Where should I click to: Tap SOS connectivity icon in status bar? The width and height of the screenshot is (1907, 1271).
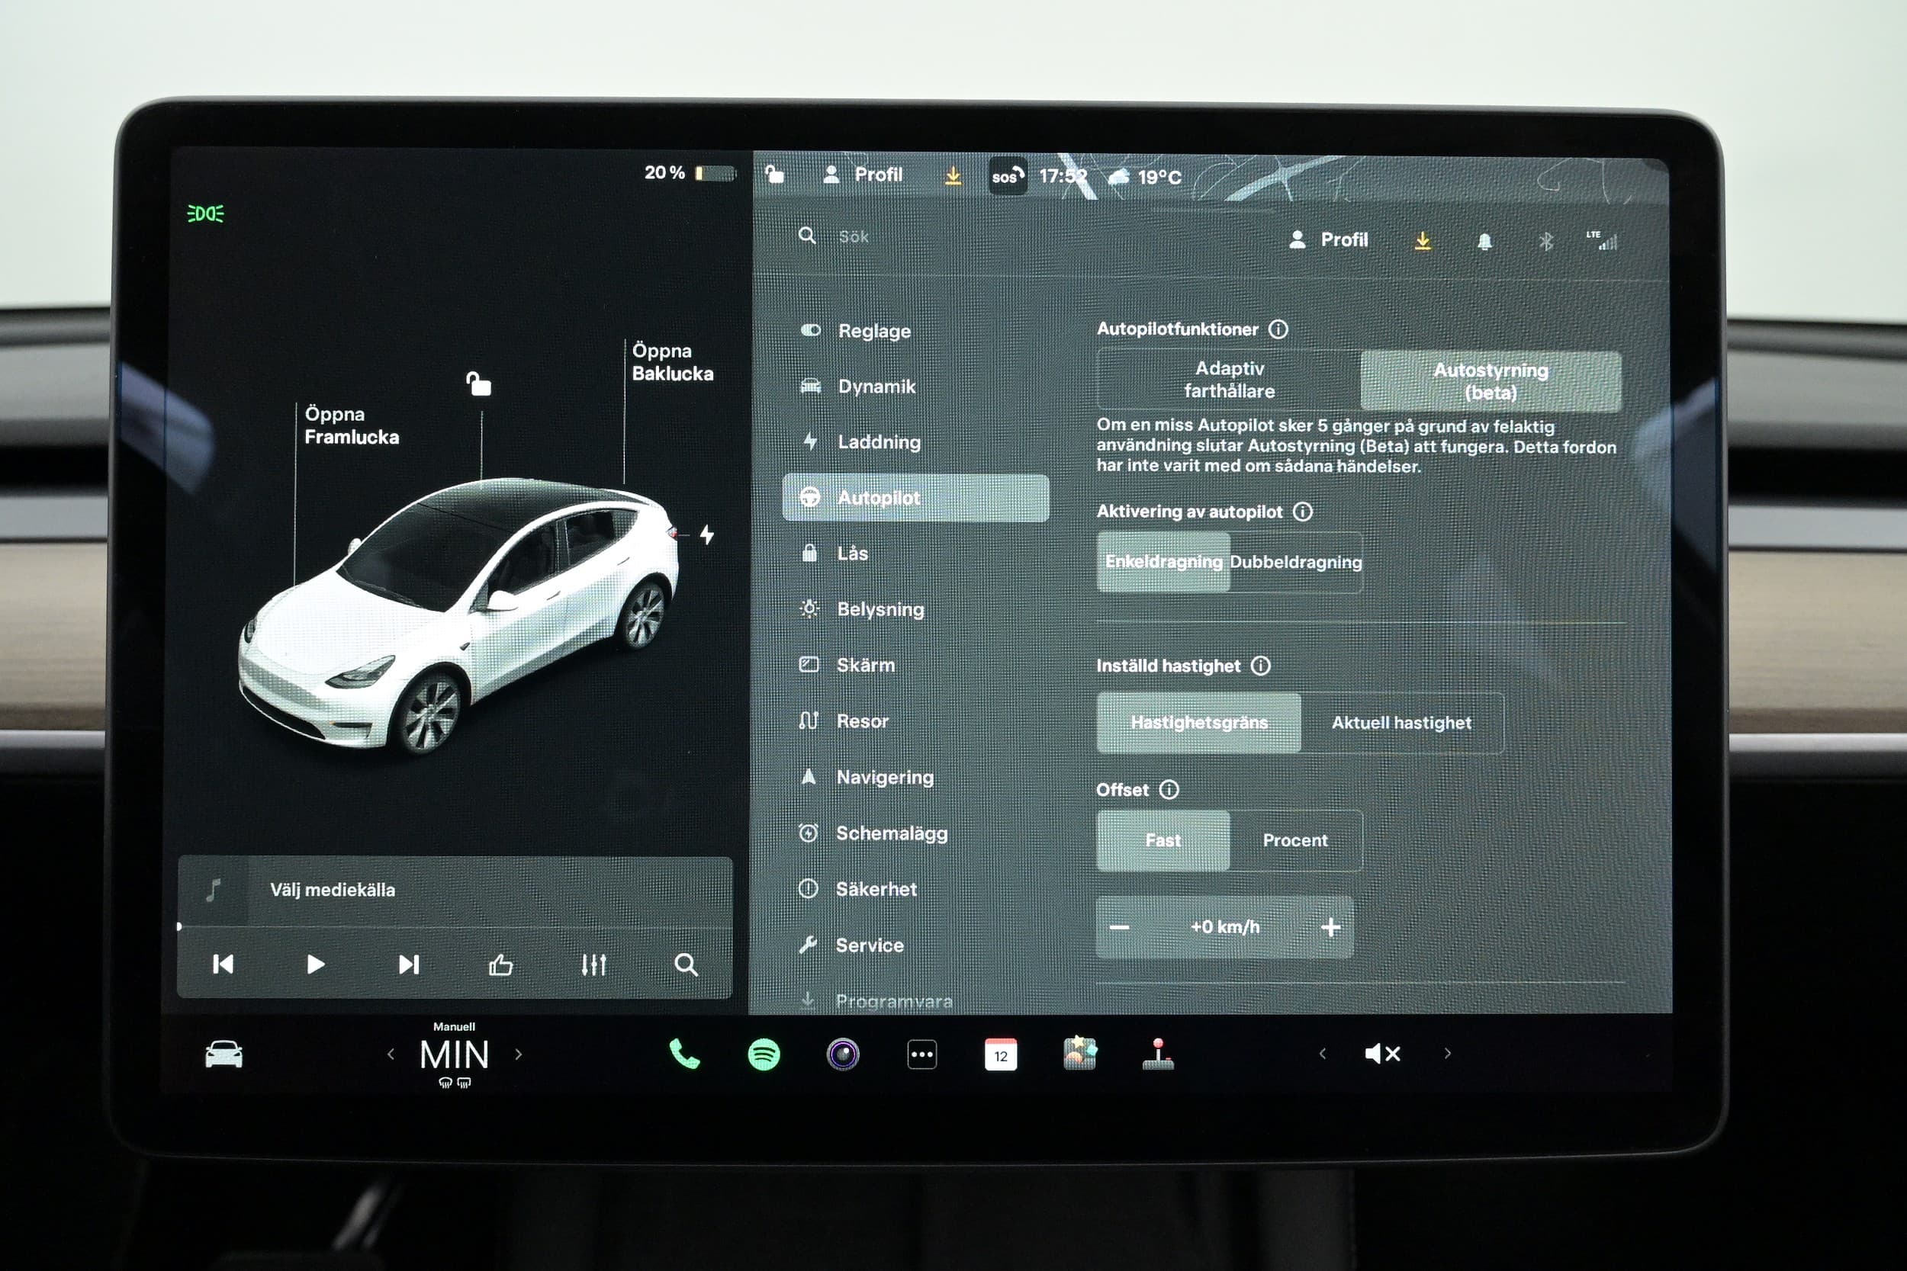[x=1007, y=176]
